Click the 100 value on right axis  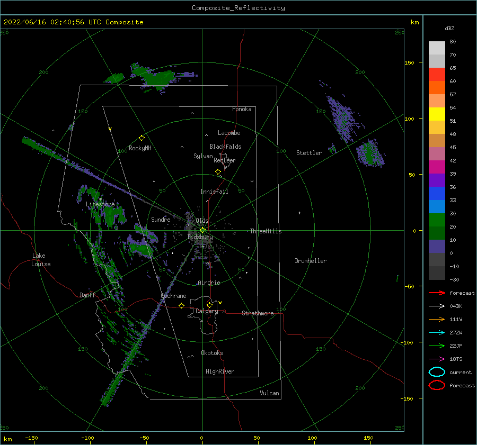409,119
